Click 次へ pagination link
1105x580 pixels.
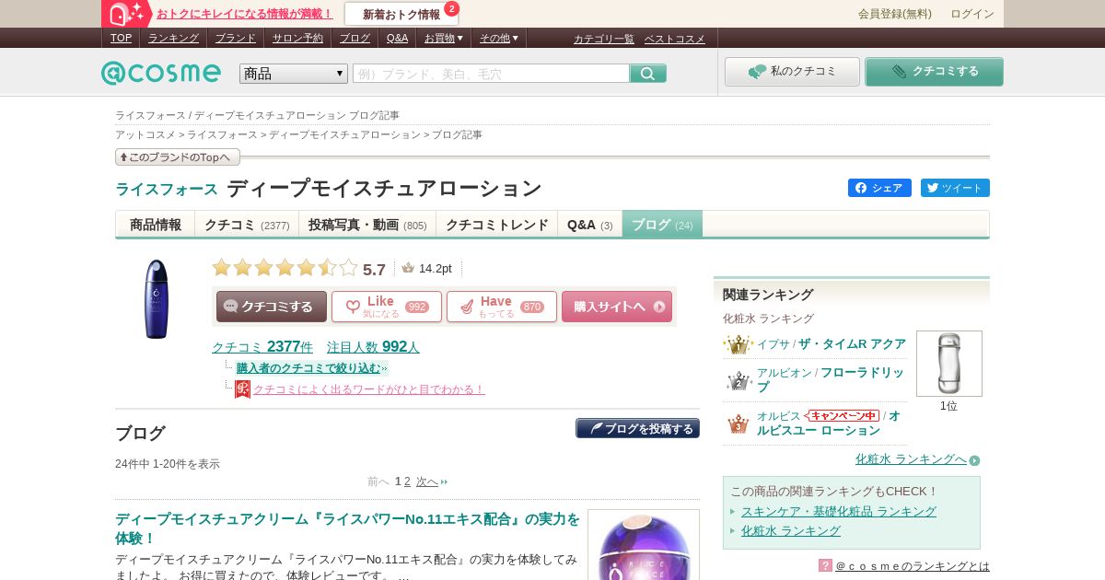[x=427, y=481]
